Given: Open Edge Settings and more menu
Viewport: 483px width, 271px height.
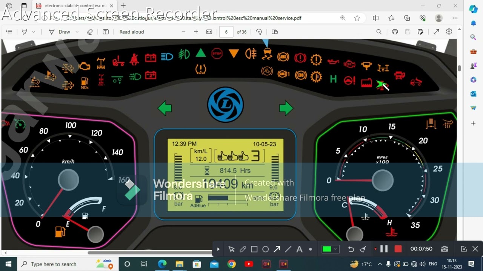Looking at the screenshot, I should pyautogui.click(x=455, y=18).
